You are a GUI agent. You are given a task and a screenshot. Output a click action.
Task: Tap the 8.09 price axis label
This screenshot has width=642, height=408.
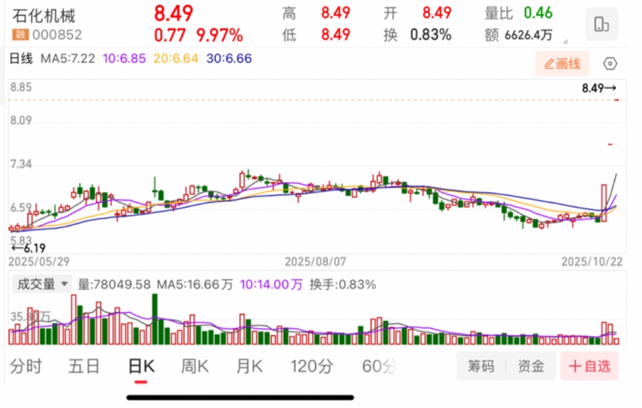coord(21,120)
